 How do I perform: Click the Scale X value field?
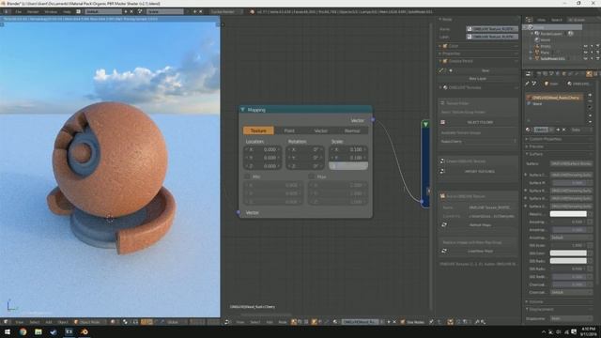[348, 149]
